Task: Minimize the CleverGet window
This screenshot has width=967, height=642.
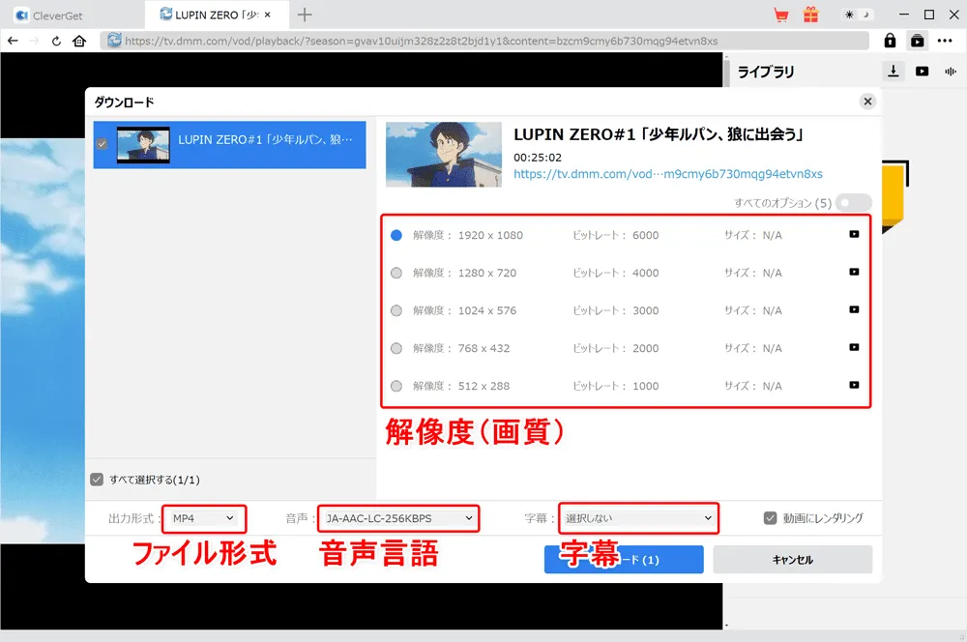Action: 904,15
